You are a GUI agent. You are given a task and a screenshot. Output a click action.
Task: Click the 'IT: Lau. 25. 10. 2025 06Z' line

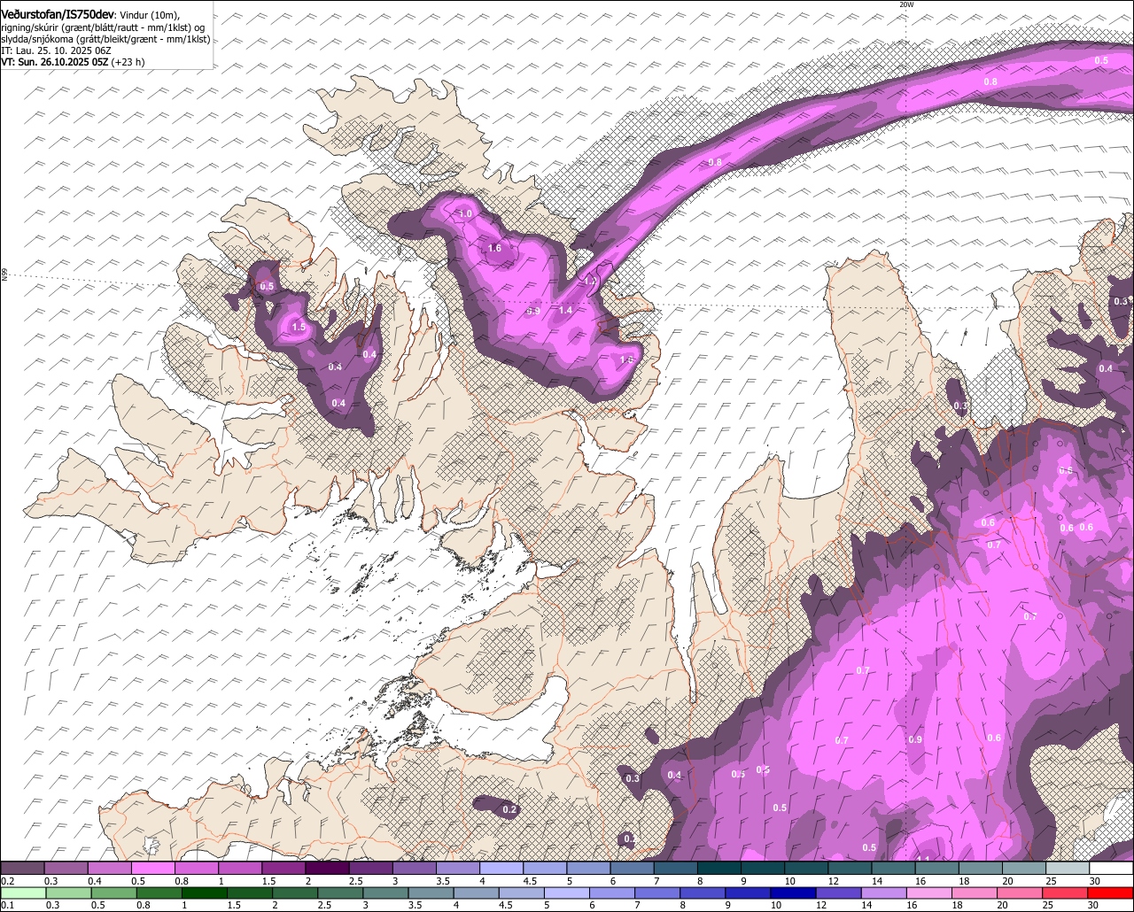pyautogui.click(x=56, y=50)
